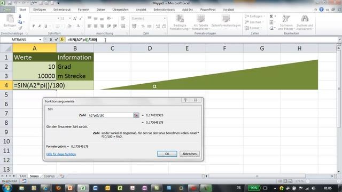Center cell text horizontally
Image resolution: width=342 pixels, height=192 pixels.
click(x=96, y=26)
